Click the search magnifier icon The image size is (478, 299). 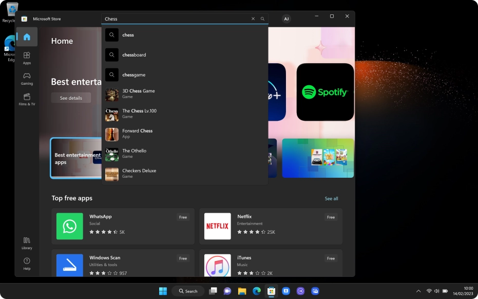pyautogui.click(x=262, y=18)
